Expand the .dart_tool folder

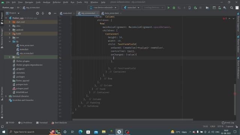(10, 22)
